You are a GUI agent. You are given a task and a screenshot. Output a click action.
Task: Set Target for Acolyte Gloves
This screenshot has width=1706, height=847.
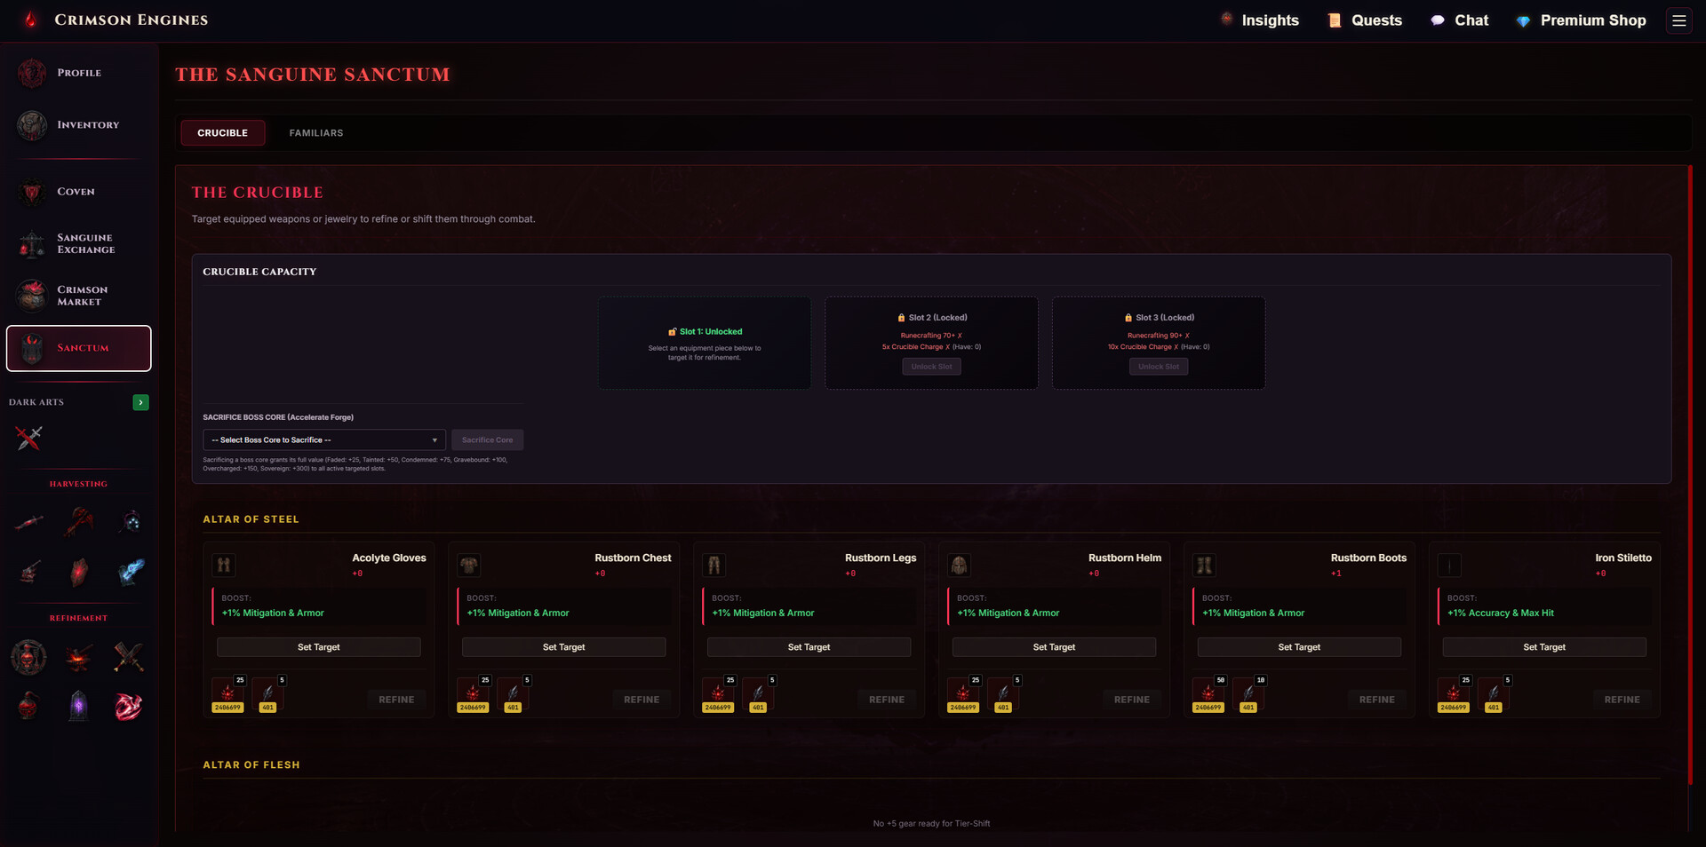coord(319,647)
